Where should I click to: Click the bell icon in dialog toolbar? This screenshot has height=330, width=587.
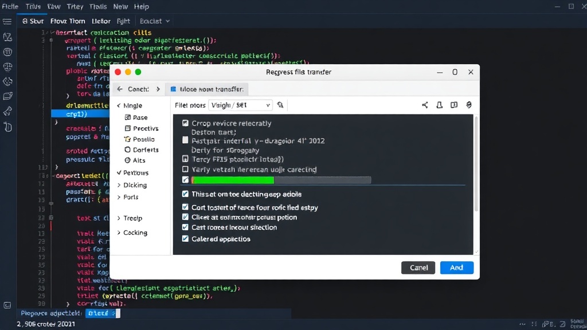pyautogui.click(x=440, y=105)
